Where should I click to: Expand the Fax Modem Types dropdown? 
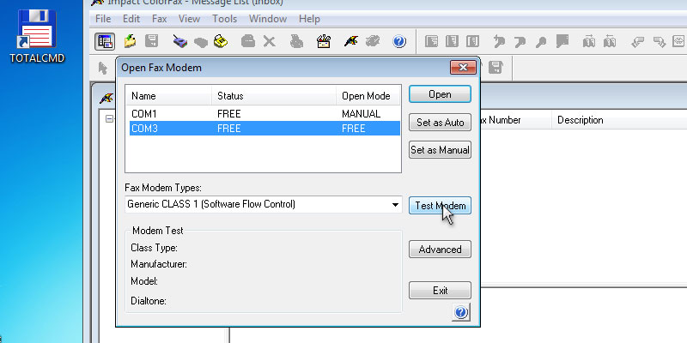[x=395, y=205]
